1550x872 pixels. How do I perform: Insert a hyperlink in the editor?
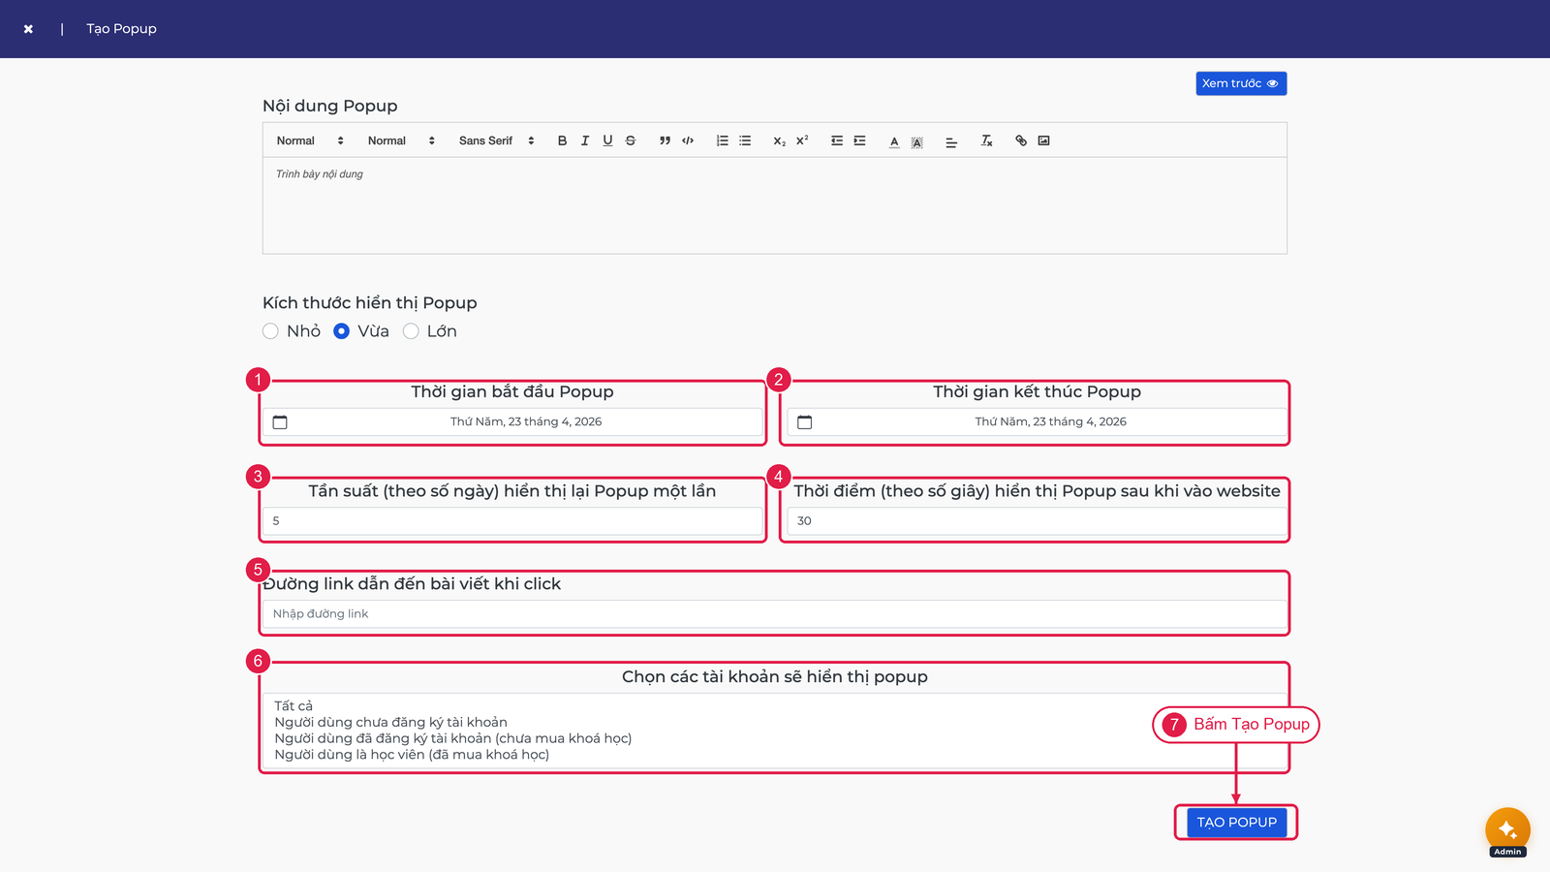coord(1021,140)
